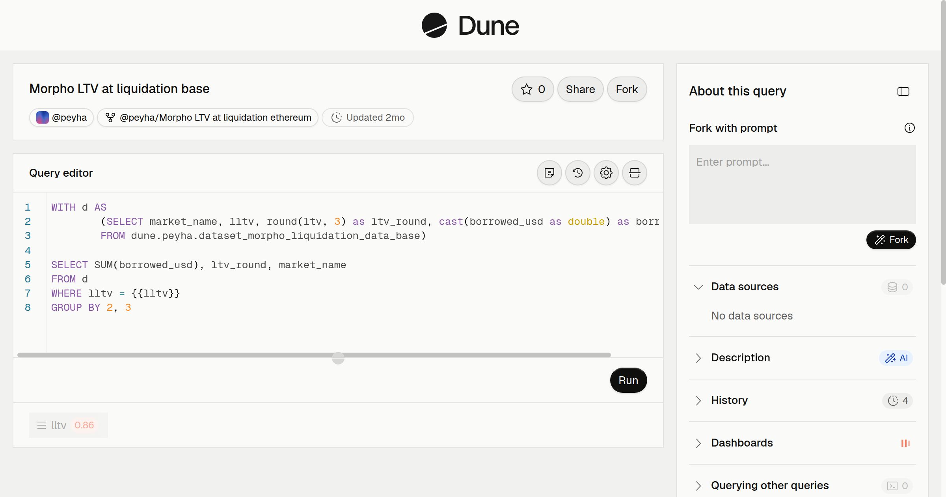Viewport: 946px width, 497px height.
Task: Click the Dune logo
Action: (x=470, y=25)
